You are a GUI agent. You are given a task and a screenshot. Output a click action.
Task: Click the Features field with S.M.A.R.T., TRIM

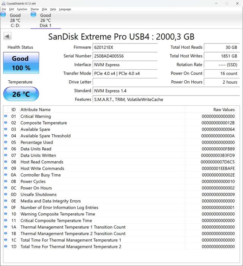pos(166,99)
